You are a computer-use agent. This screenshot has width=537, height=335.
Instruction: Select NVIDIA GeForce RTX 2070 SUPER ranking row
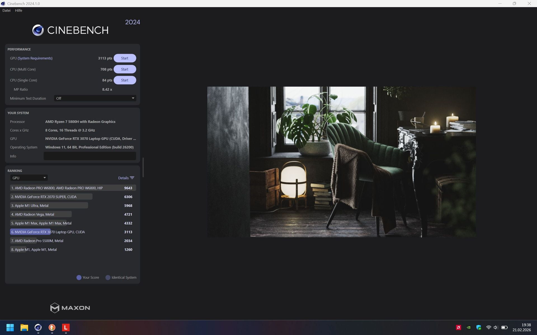coord(73,197)
